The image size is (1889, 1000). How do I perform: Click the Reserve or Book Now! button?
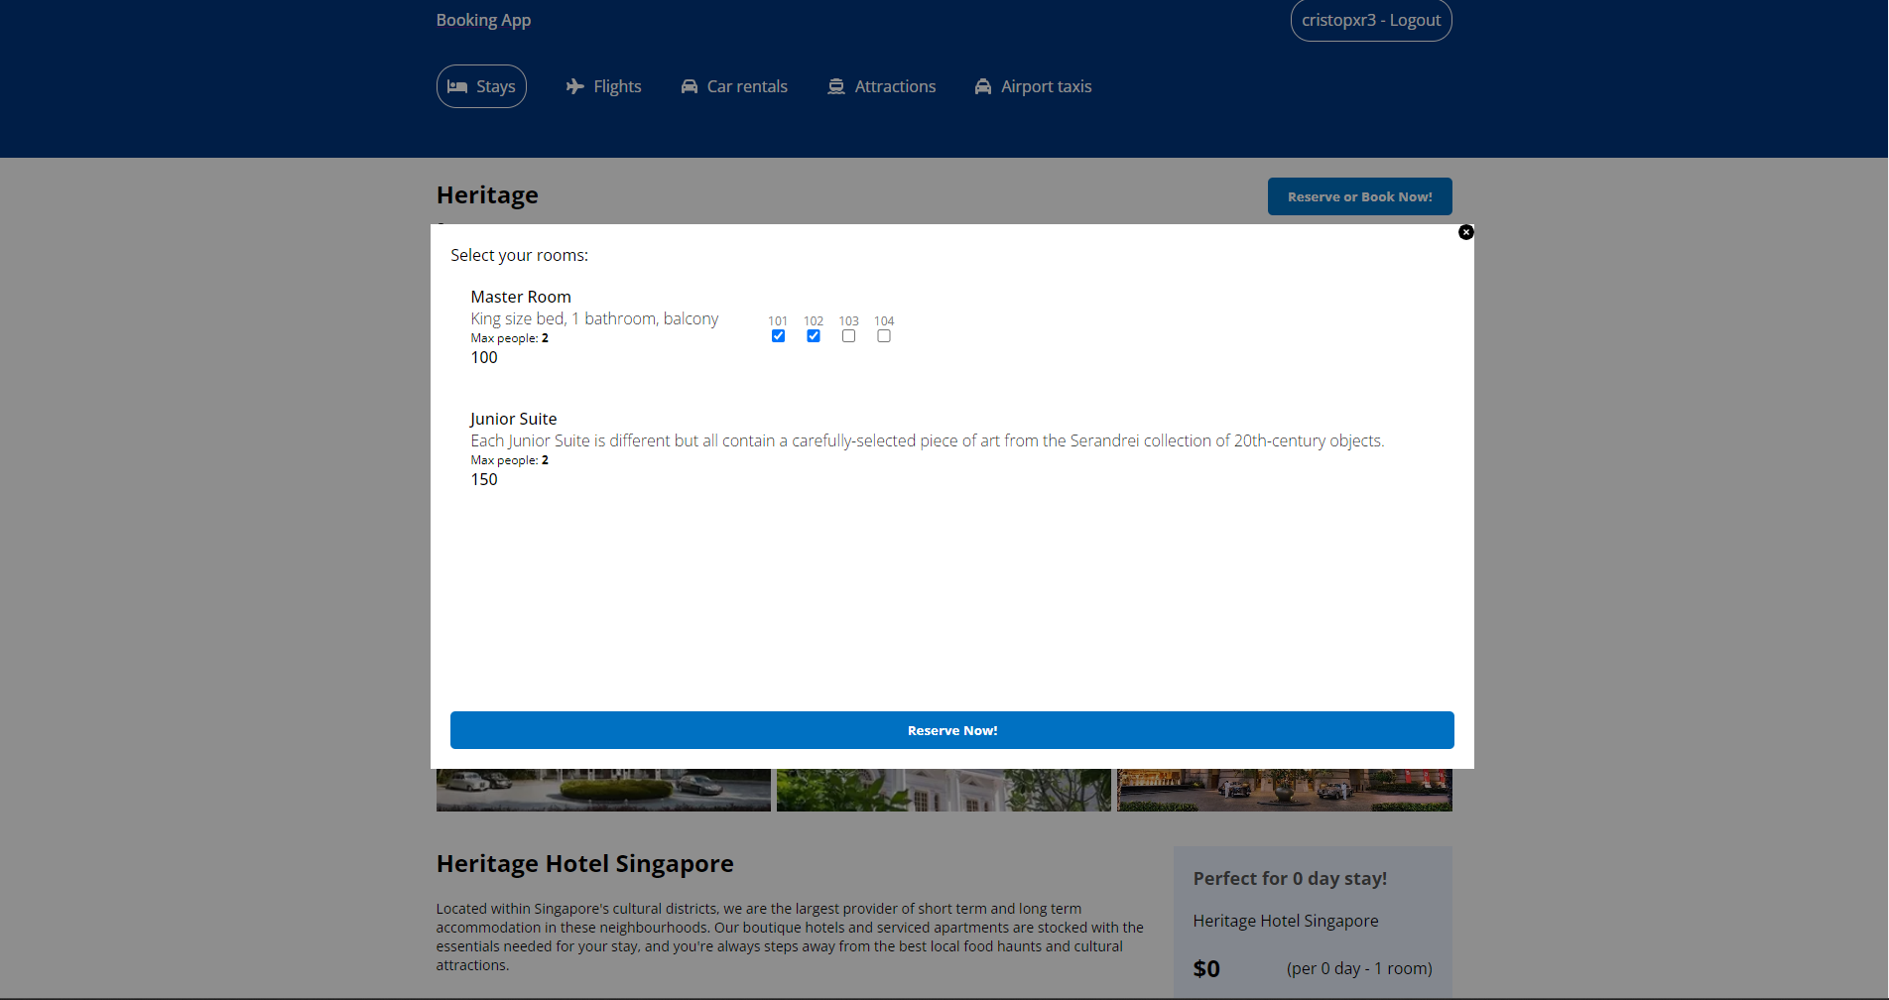tap(1359, 195)
